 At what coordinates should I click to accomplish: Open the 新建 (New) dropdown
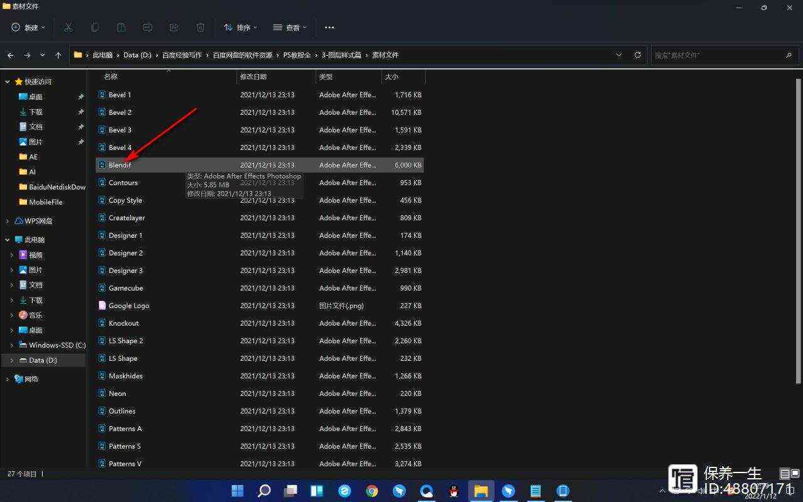click(28, 28)
